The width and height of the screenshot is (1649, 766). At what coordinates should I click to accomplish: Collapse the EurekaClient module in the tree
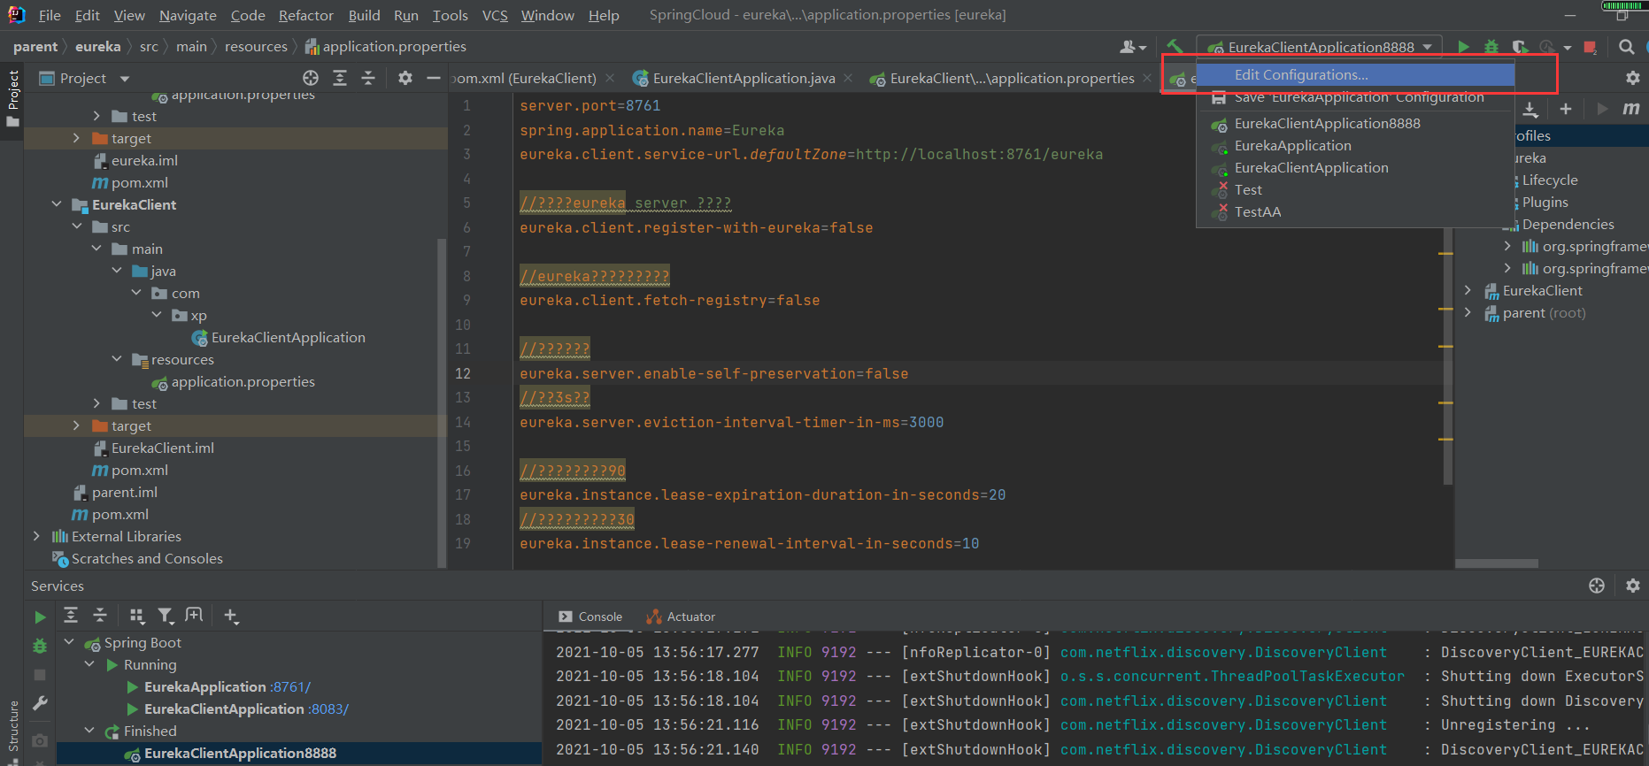pyautogui.click(x=57, y=204)
